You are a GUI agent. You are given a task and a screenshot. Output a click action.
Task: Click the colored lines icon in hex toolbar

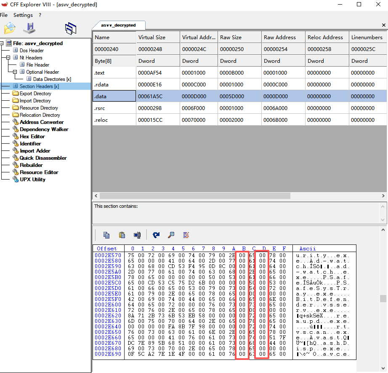(x=186, y=235)
